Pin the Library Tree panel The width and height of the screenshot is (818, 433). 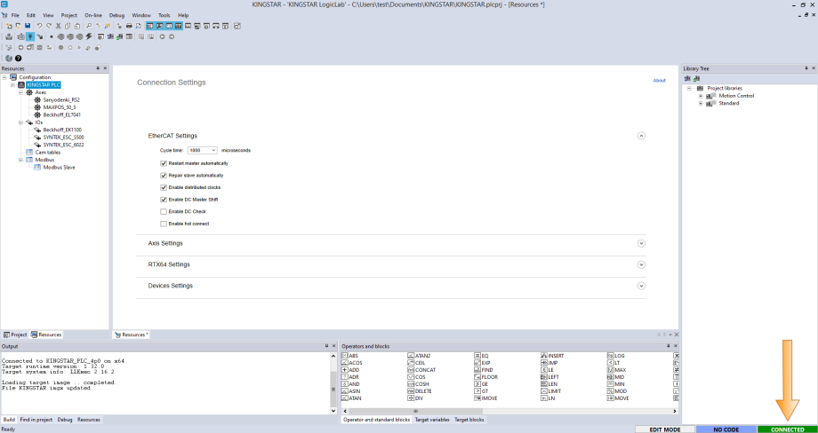(x=806, y=68)
